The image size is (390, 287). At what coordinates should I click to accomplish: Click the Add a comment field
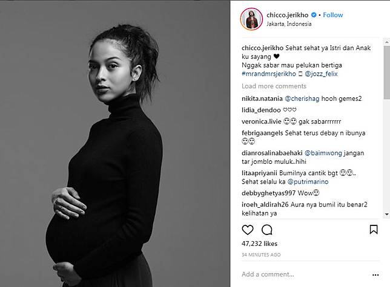click(305, 274)
